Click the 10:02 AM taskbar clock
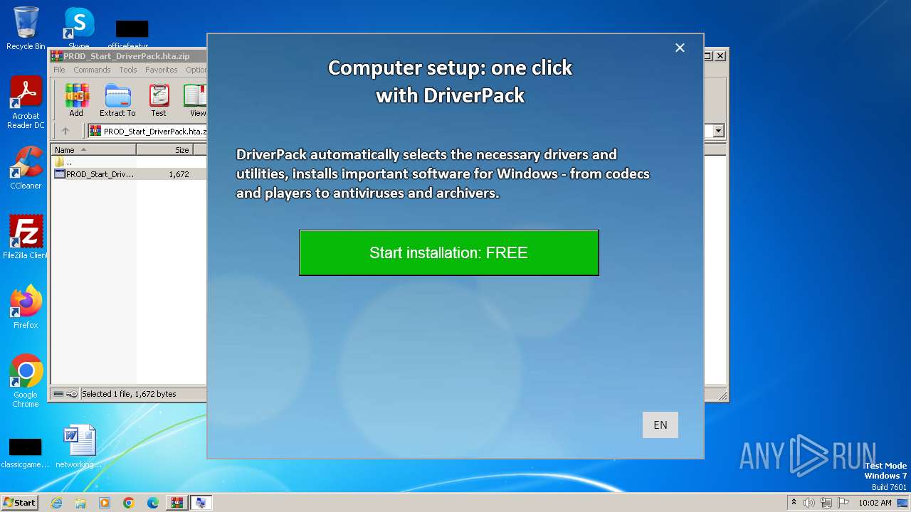The height and width of the screenshot is (512, 911). 875,503
